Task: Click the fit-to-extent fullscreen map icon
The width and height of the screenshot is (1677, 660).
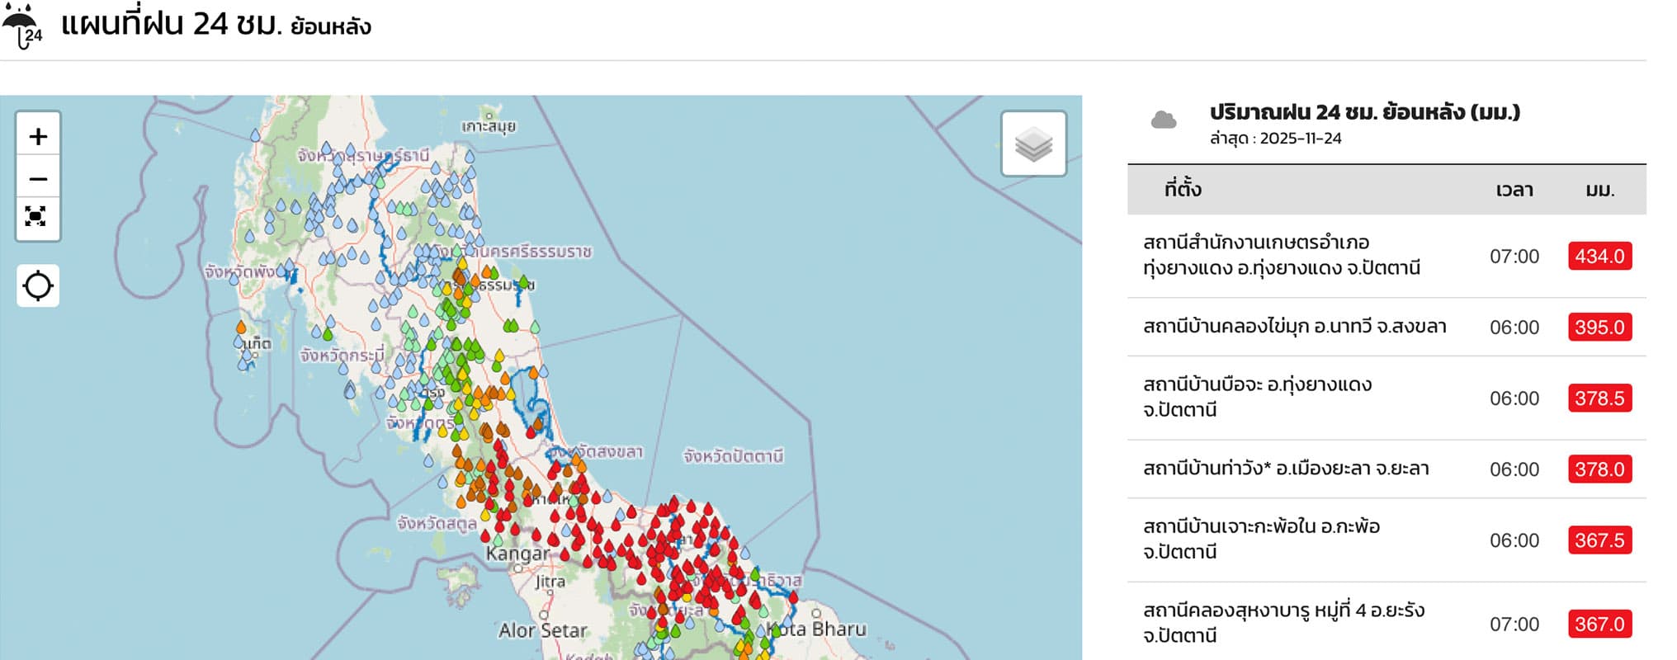Action: pyautogui.click(x=36, y=217)
